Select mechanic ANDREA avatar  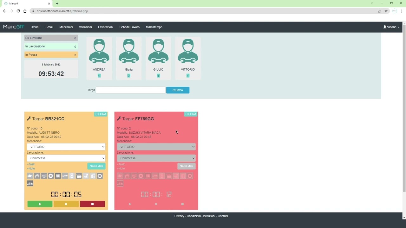99,51
